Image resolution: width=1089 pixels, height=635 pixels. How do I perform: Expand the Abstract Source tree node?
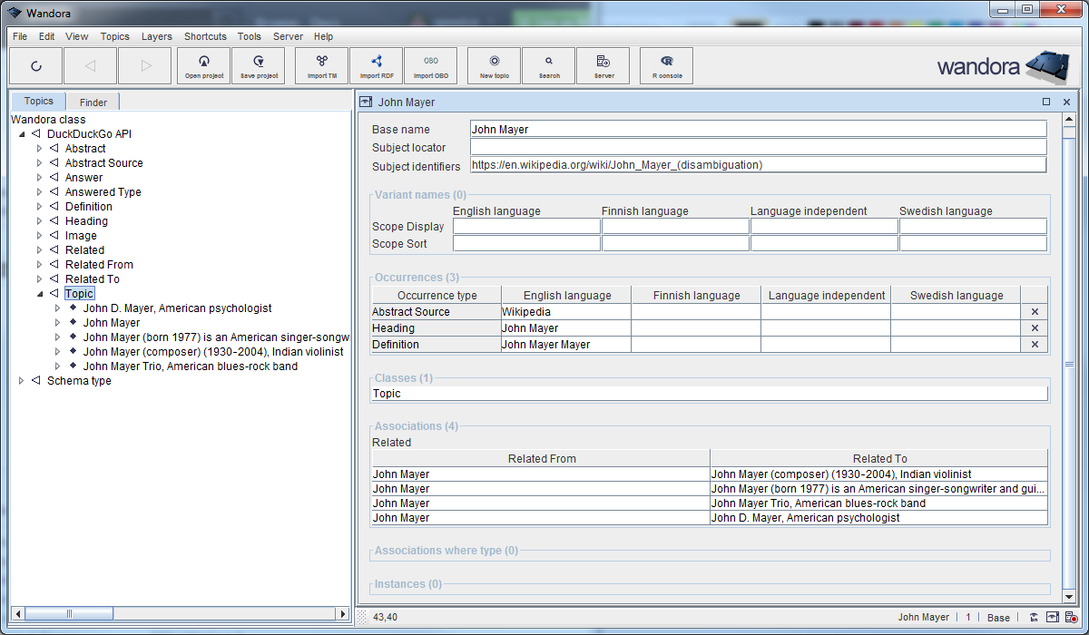click(40, 163)
